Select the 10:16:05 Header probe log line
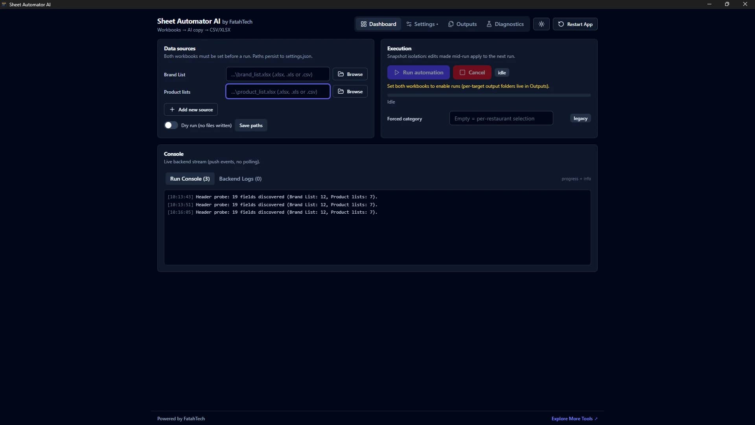This screenshot has width=755, height=425. [273, 212]
